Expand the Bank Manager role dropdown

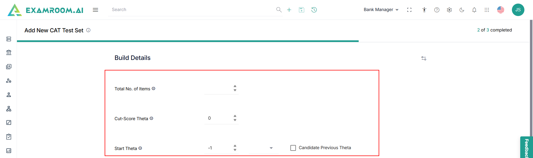[x=381, y=10]
